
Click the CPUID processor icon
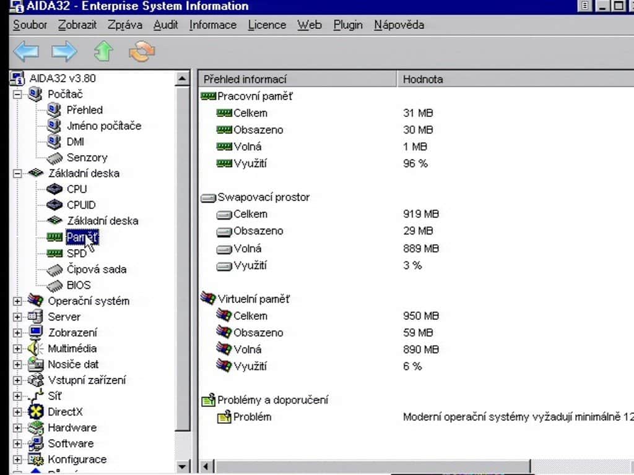pyautogui.click(x=54, y=205)
